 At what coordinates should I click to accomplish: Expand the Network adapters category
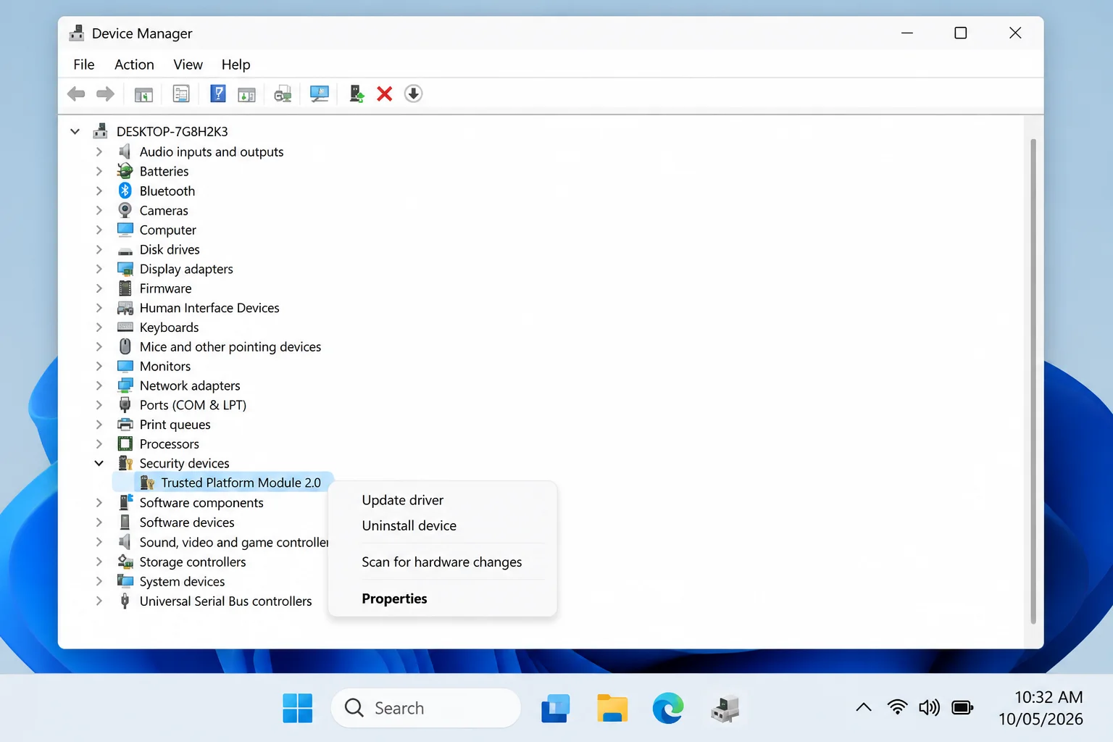click(99, 385)
